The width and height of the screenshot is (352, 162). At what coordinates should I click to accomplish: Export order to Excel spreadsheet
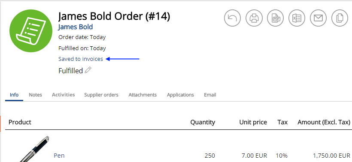297,18
